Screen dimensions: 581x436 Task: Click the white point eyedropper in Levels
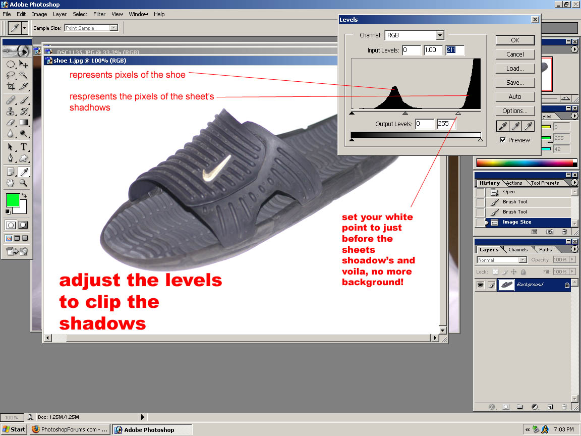[x=528, y=126]
